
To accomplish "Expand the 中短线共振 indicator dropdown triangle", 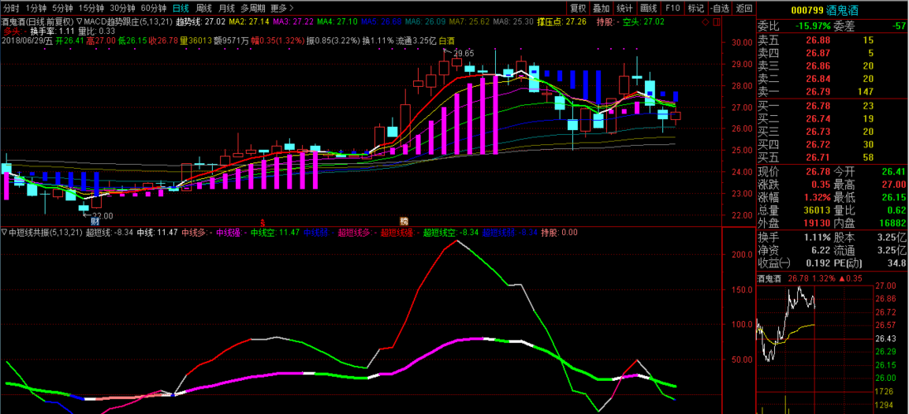I will 5,233.
